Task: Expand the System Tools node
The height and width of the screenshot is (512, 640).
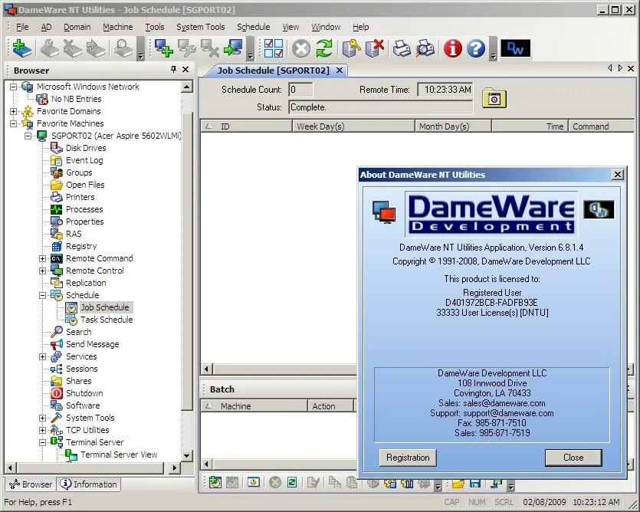Action: click(x=42, y=418)
